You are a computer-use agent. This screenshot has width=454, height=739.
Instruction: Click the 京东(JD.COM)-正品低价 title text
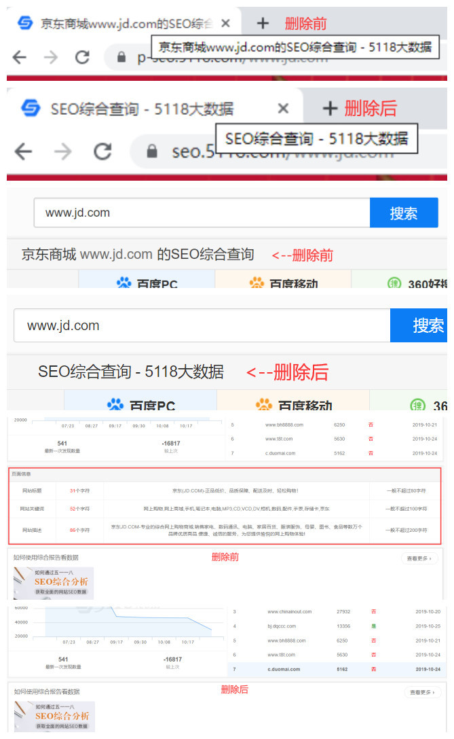[x=235, y=490]
